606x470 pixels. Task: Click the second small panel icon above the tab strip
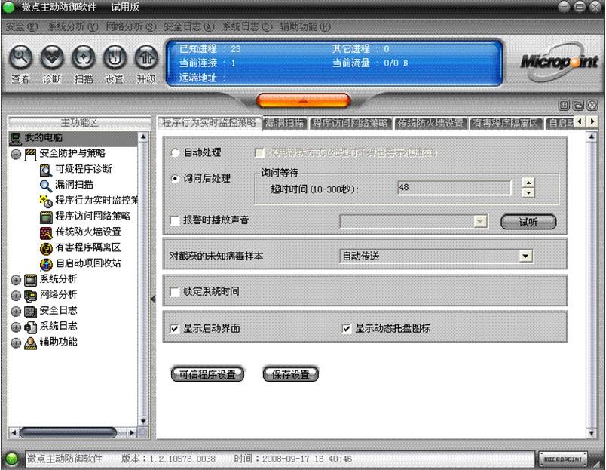578,105
